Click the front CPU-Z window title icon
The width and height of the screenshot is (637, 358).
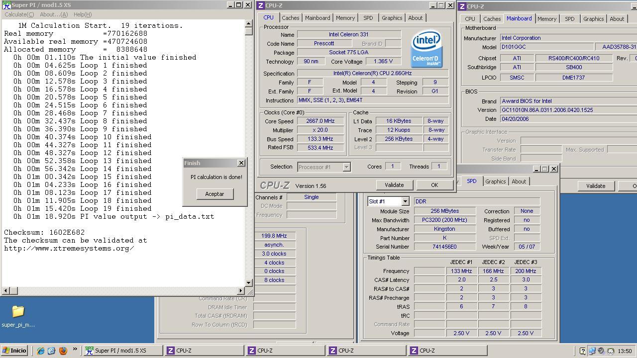click(261, 5)
